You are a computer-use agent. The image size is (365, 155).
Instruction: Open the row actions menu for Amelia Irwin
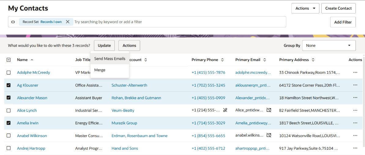click(x=355, y=123)
